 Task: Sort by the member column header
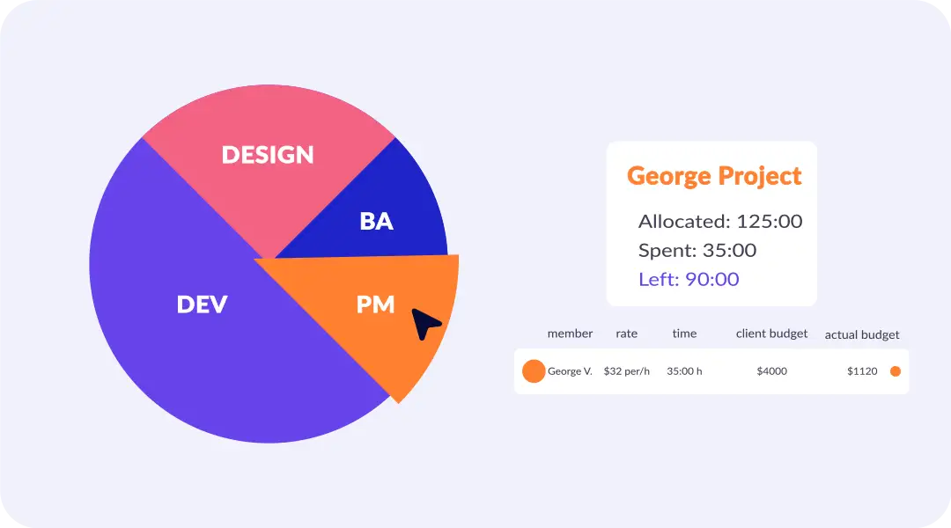click(570, 334)
